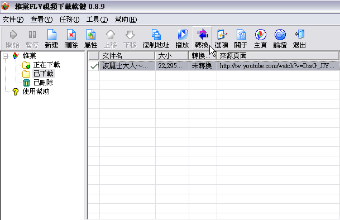340x220 pixels.
Task: Click the tw.youtube.com source URL cell
Action: pyautogui.click(x=278, y=66)
